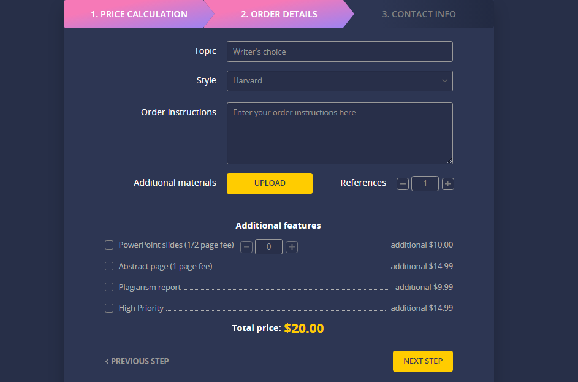Focus the Topic input field
The width and height of the screenshot is (578, 382).
[340, 52]
